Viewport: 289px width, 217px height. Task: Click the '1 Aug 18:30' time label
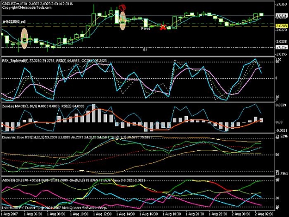172,214
